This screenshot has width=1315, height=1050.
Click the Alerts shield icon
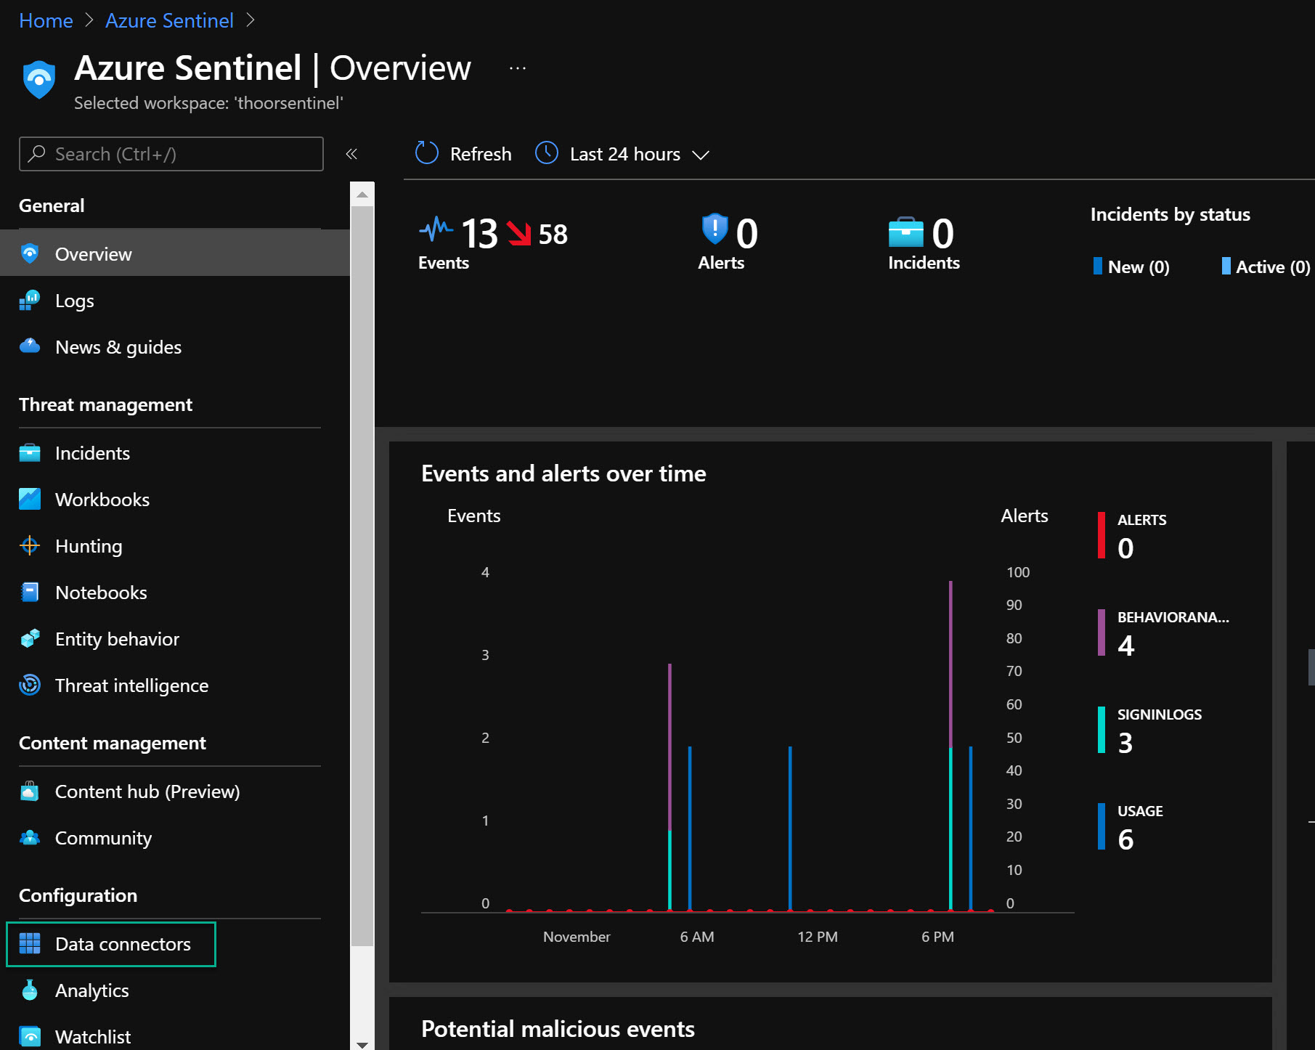[x=715, y=229]
